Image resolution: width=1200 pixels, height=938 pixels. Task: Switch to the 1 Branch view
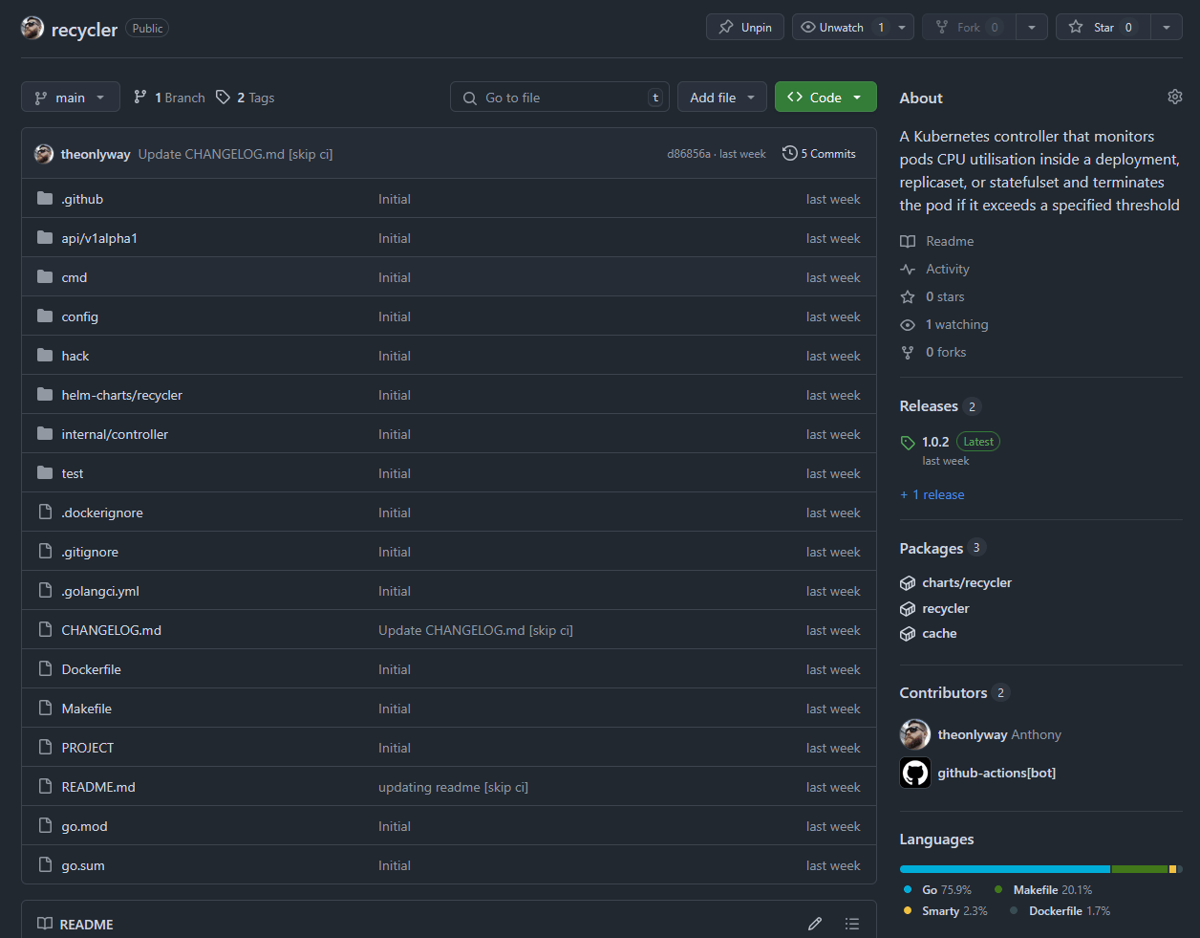click(169, 98)
